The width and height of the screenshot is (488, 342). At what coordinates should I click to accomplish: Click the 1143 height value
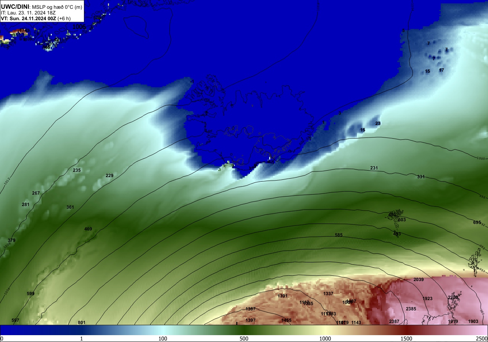click(x=356, y=323)
